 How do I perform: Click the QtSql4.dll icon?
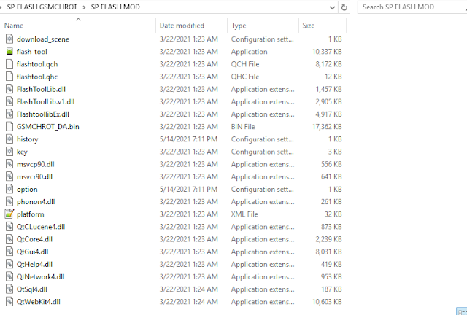[x=9, y=289]
